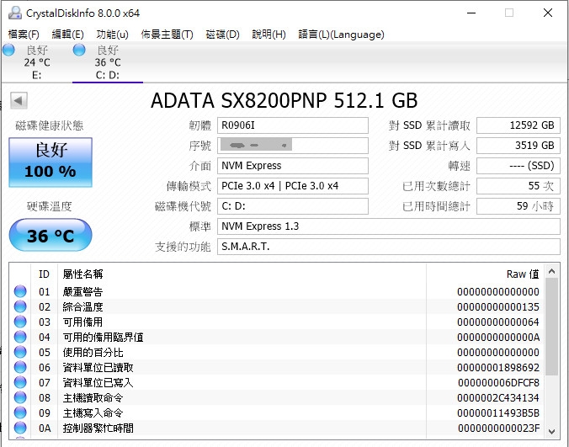Click the transfer mode field PCIe 3.0 x4

[x=293, y=186]
